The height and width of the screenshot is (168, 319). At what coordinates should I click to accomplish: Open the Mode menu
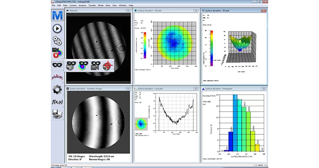coord(101,5)
